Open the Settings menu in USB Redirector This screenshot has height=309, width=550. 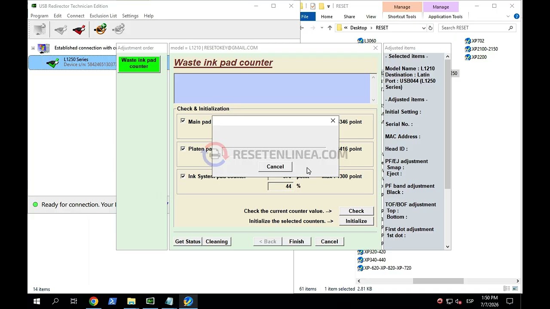point(130,16)
